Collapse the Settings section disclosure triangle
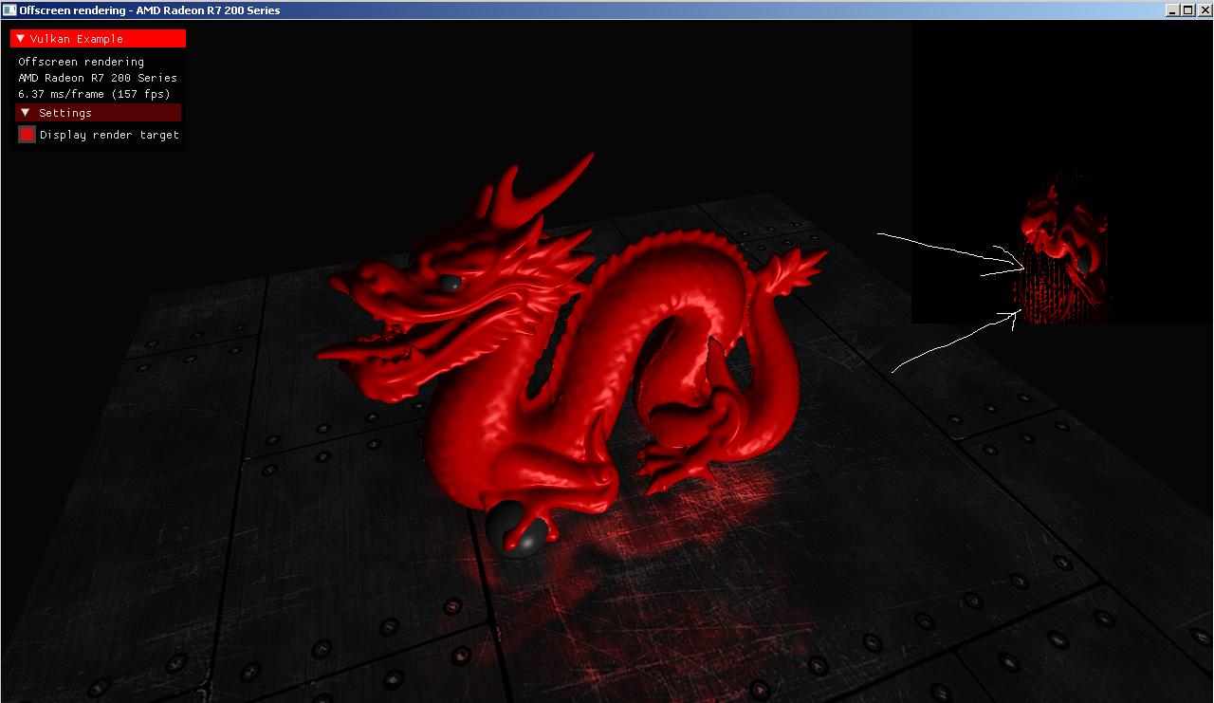The width and height of the screenshot is (1214, 703). tap(26, 112)
